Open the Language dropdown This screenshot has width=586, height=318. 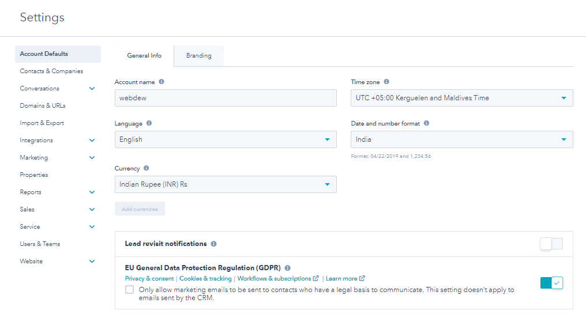(226, 139)
